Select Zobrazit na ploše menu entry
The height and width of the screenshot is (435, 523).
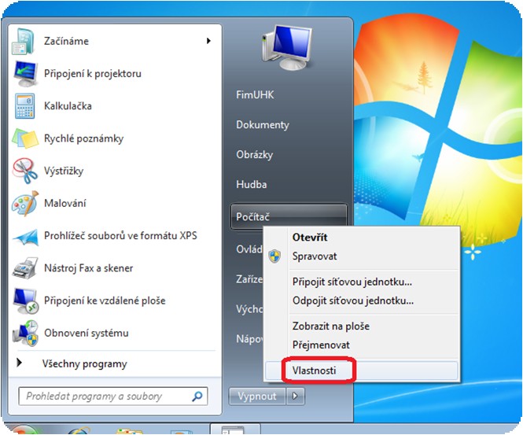(331, 326)
